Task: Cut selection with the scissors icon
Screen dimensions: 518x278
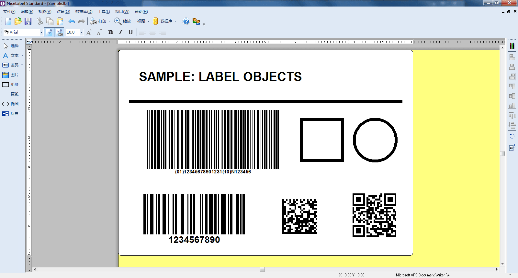Action: pos(40,21)
